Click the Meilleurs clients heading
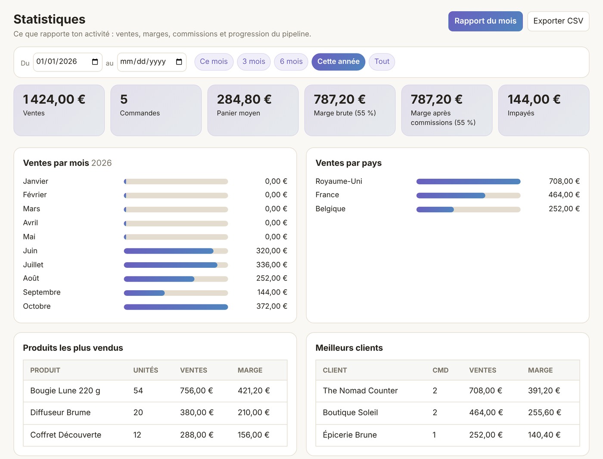This screenshot has height=459, width=603. tap(349, 348)
